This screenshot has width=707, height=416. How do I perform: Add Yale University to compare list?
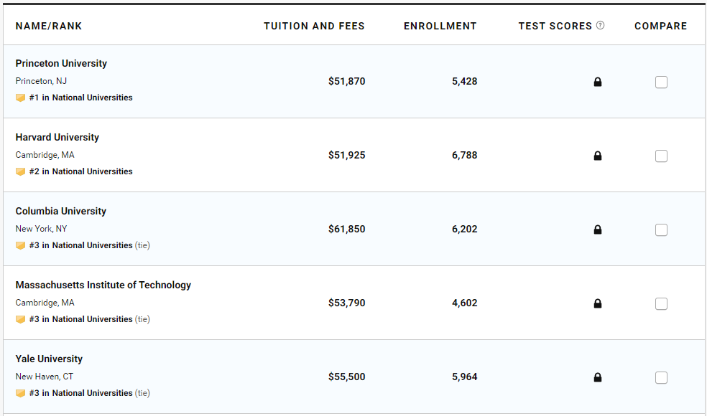661,378
